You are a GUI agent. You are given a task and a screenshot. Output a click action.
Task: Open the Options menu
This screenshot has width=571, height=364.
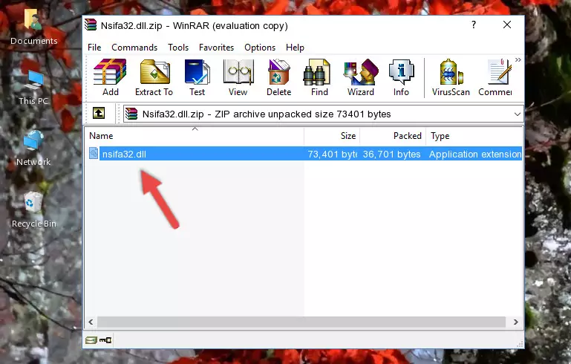tap(260, 48)
